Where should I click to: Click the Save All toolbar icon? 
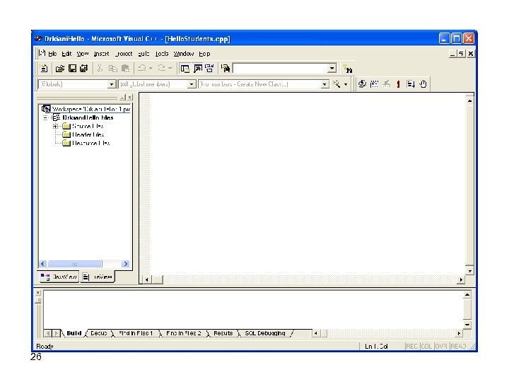click(x=83, y=69)
